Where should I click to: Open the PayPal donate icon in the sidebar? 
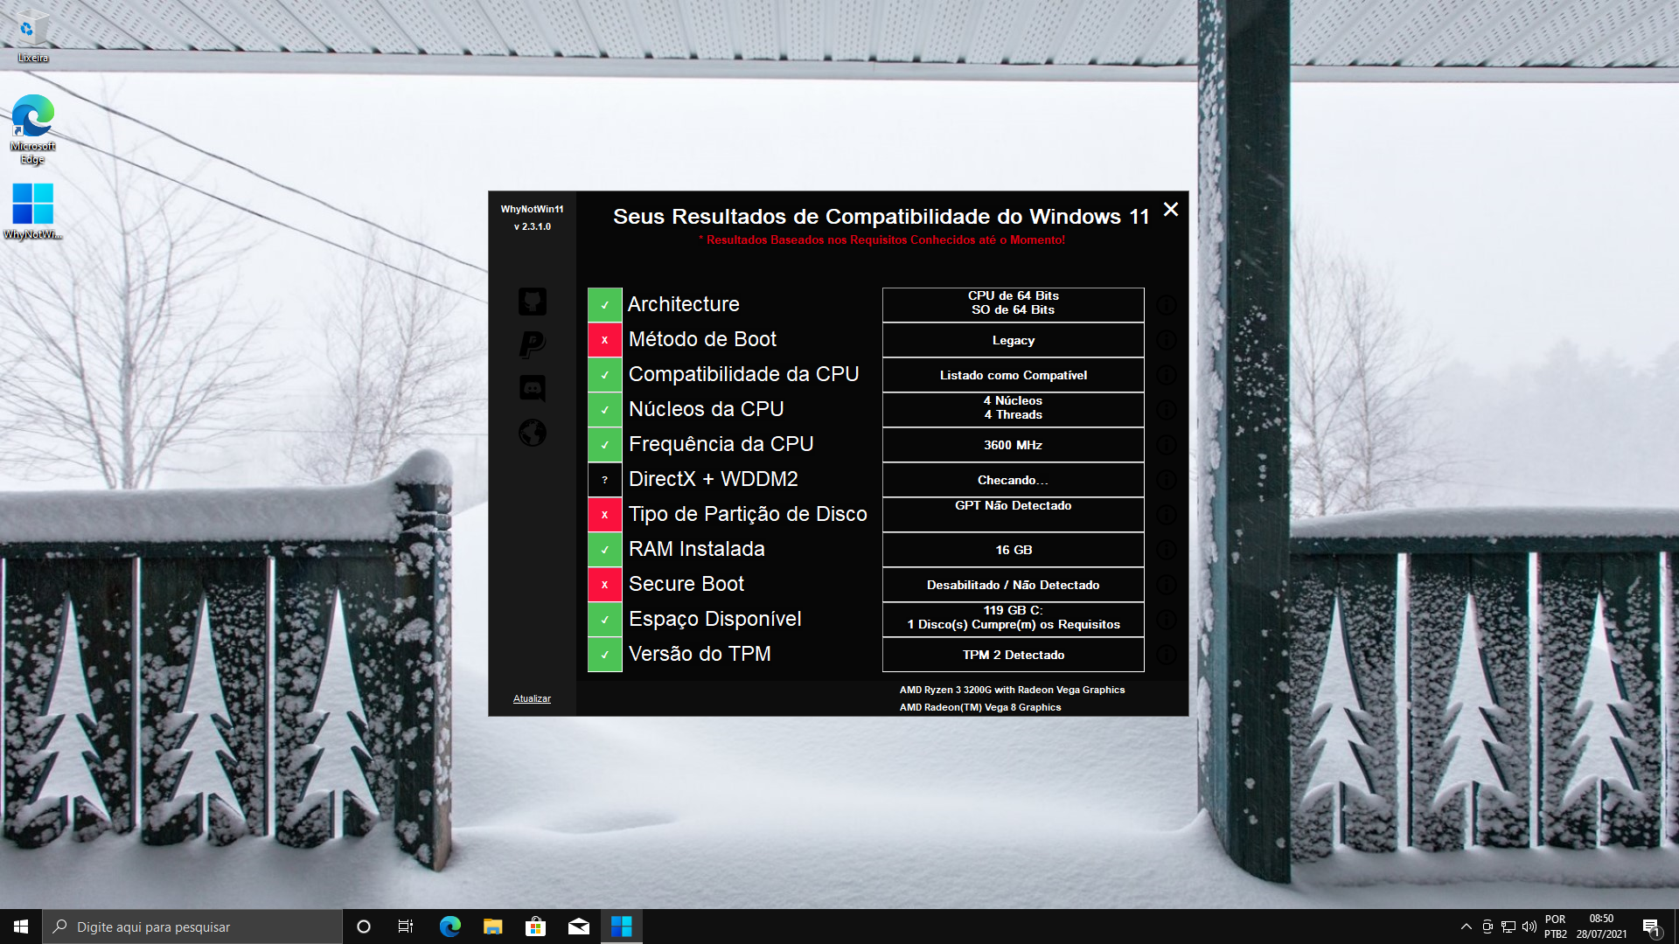tap(533, 344)
